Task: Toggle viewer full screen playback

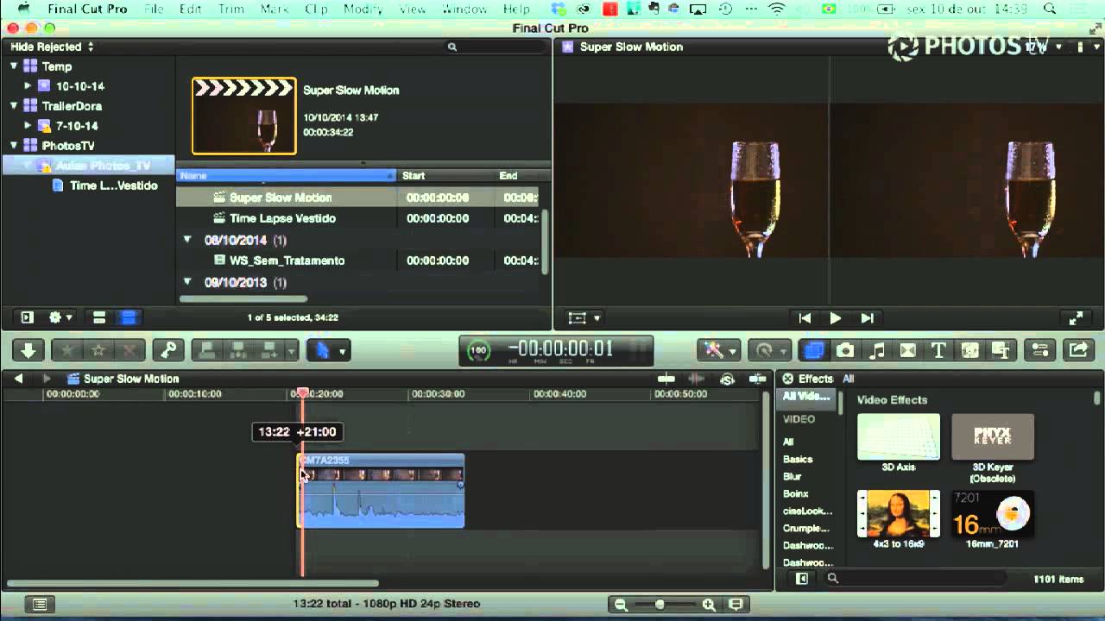Action: coord(1076,318)
